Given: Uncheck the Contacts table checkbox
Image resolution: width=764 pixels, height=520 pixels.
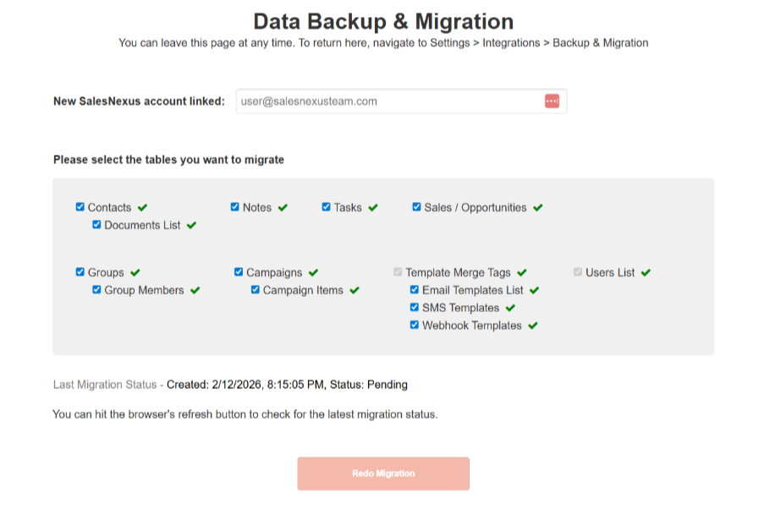Looking at the screenshot, I should [80, 207].
